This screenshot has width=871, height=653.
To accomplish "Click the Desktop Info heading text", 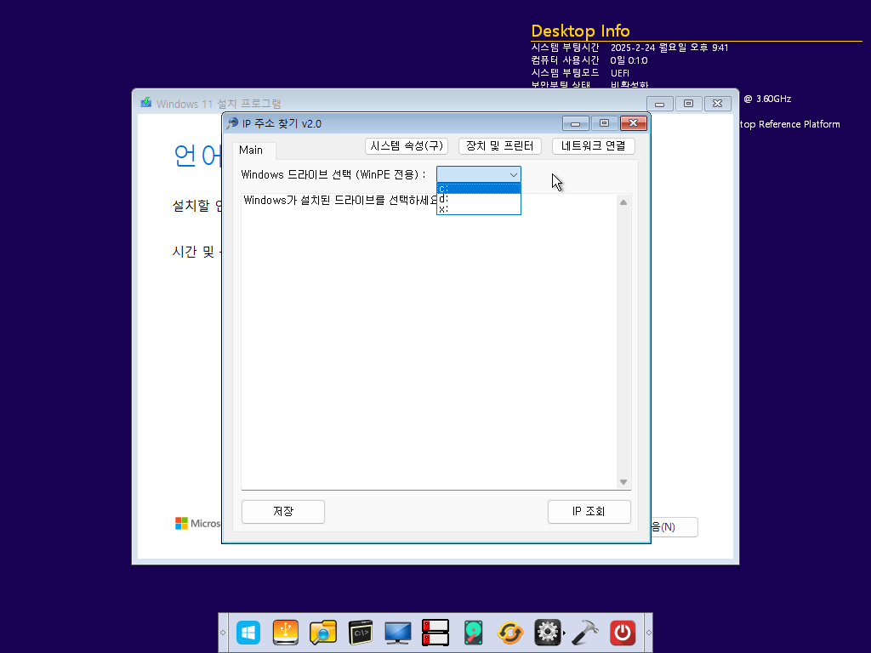I will click(580, 31).
